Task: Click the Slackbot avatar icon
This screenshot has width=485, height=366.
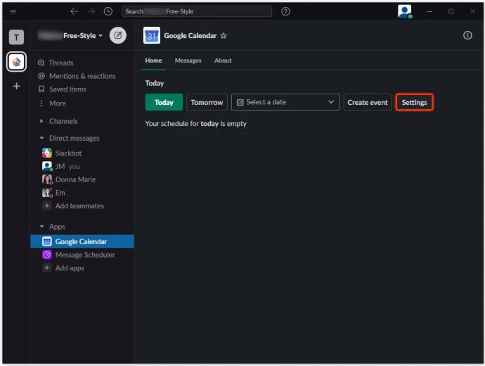Action: (x=46, y=153)
